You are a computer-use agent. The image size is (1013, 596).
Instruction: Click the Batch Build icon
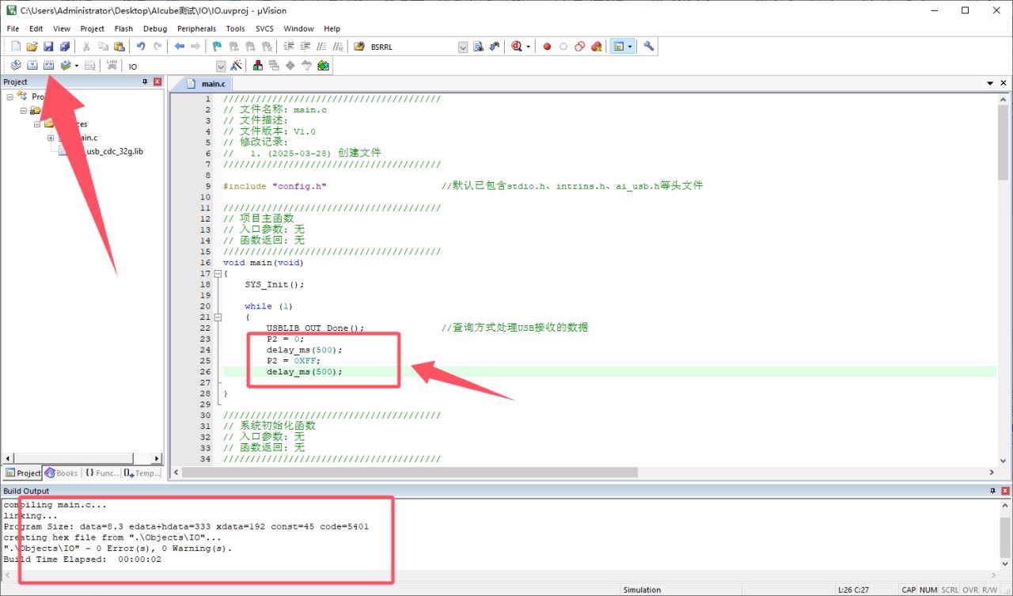66,66
